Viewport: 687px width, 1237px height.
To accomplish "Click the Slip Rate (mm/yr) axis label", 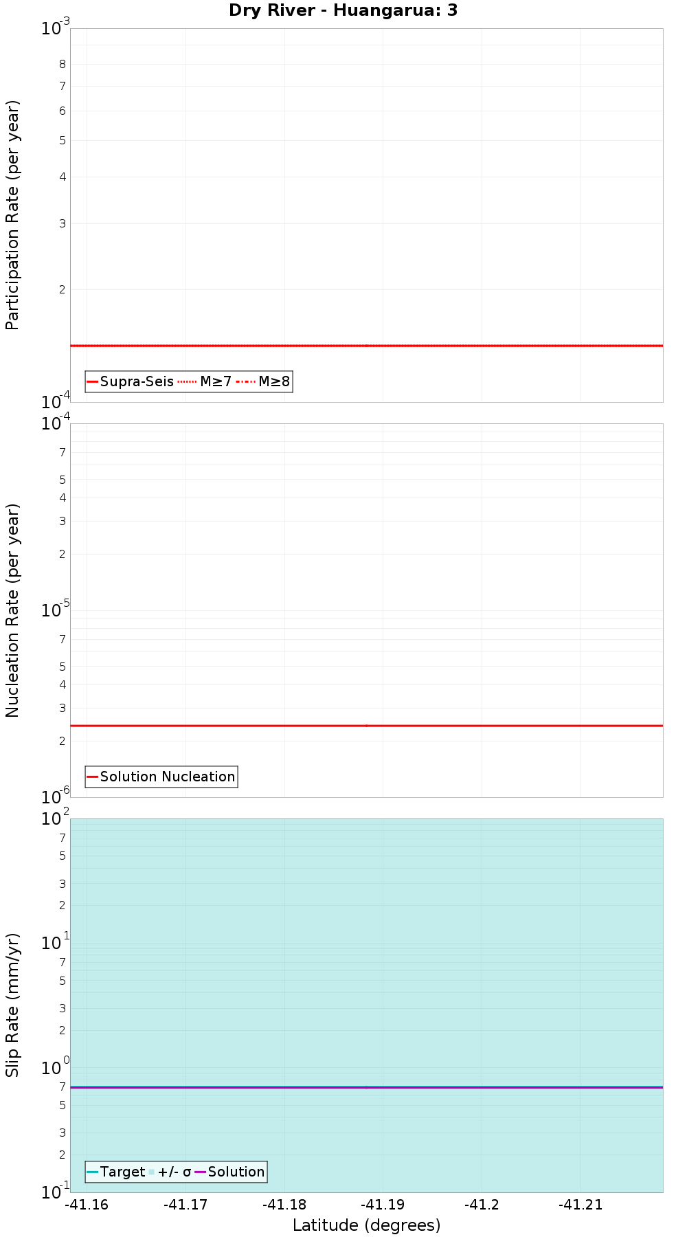I will [12, 1005].
